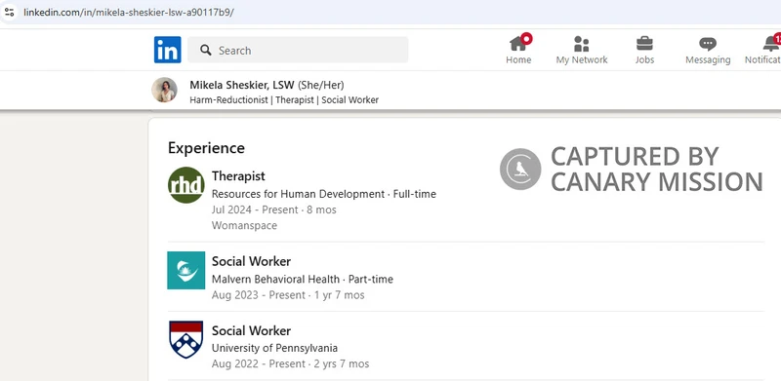The width and height of the screenshot is (781, 381).
Task: Open the University of Pennsylvania company text
Action: click(x=274, y=348)
